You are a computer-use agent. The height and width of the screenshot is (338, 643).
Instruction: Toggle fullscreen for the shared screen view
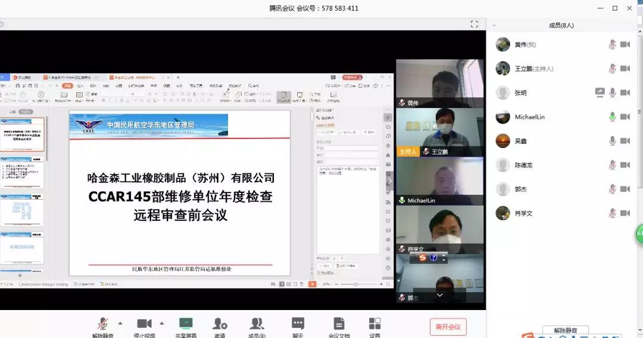point(475,24)
